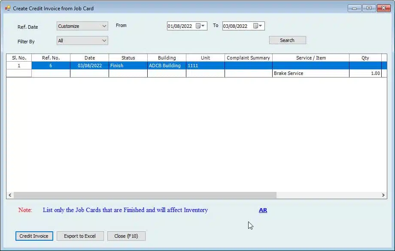Select the Ref. No. column header
The image size is (395, 251).
tap(51, 58)
